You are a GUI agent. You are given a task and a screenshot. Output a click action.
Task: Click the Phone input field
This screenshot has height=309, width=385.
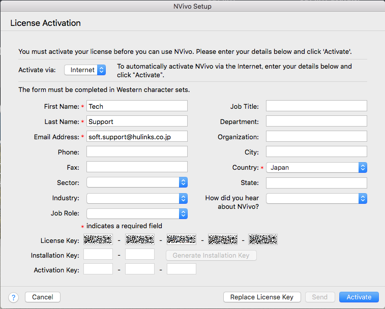point(137,151)
